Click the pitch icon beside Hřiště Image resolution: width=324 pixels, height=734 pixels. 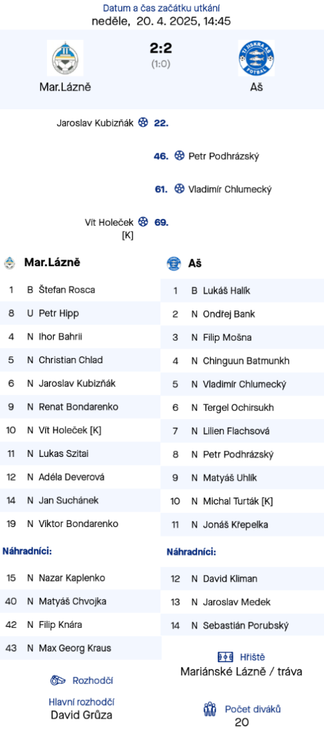pyautogui.click(x=225, y=657)
